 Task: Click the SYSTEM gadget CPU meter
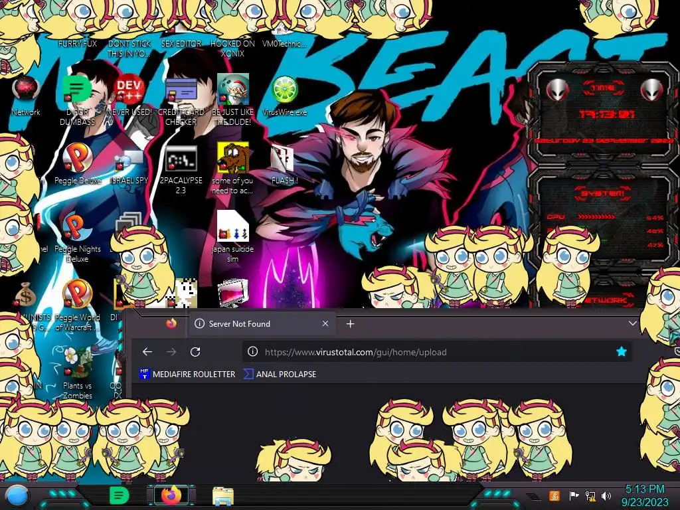point(605,217)
